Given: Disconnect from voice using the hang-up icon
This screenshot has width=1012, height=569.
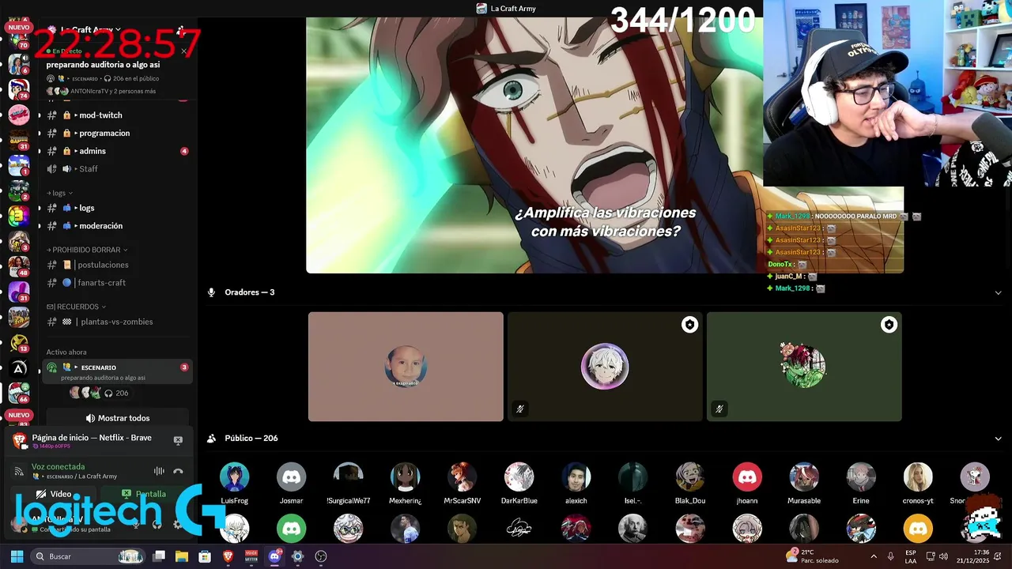Looking at the screenshot, I should coord(178,471).
